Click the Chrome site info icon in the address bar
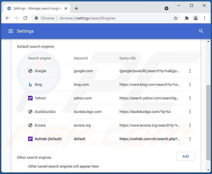This screenshot has width=212, height=174. [36, 18]
